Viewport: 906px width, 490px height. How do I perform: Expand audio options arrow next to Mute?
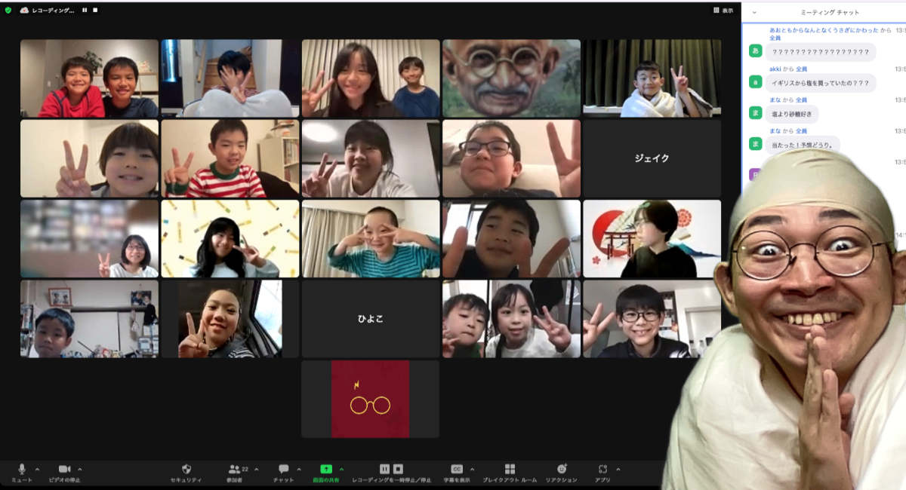[37, 469]
